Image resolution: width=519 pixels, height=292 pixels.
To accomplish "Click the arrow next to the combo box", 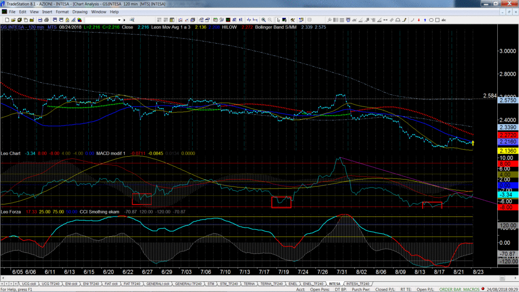I will pyautogui.click(x=125, y=20).
